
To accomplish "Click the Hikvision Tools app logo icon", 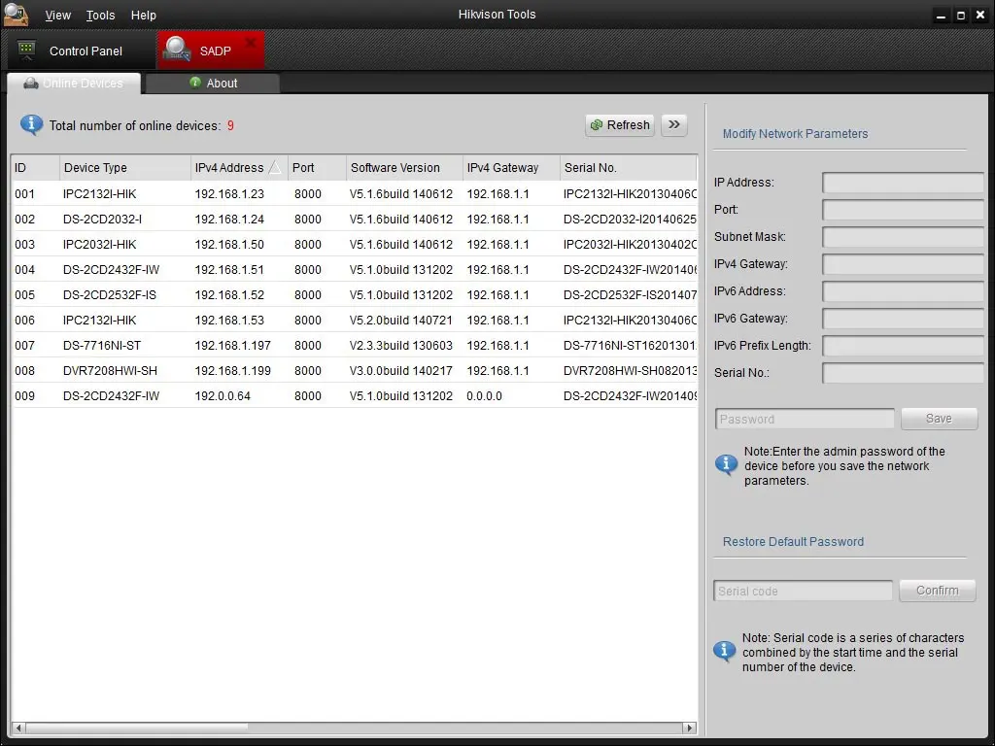I will click(16, 14).
